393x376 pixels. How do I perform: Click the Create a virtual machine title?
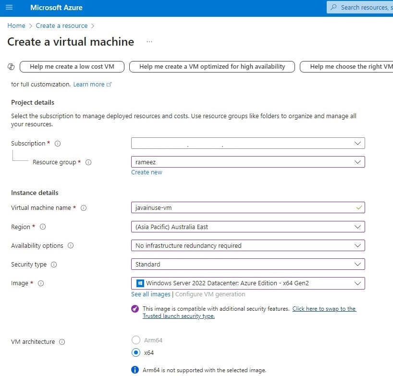tap(71, 42)
